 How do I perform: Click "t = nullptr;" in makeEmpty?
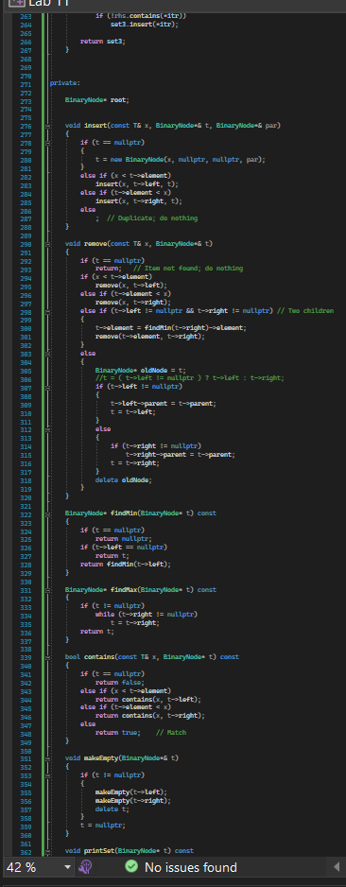coord(102,825)
